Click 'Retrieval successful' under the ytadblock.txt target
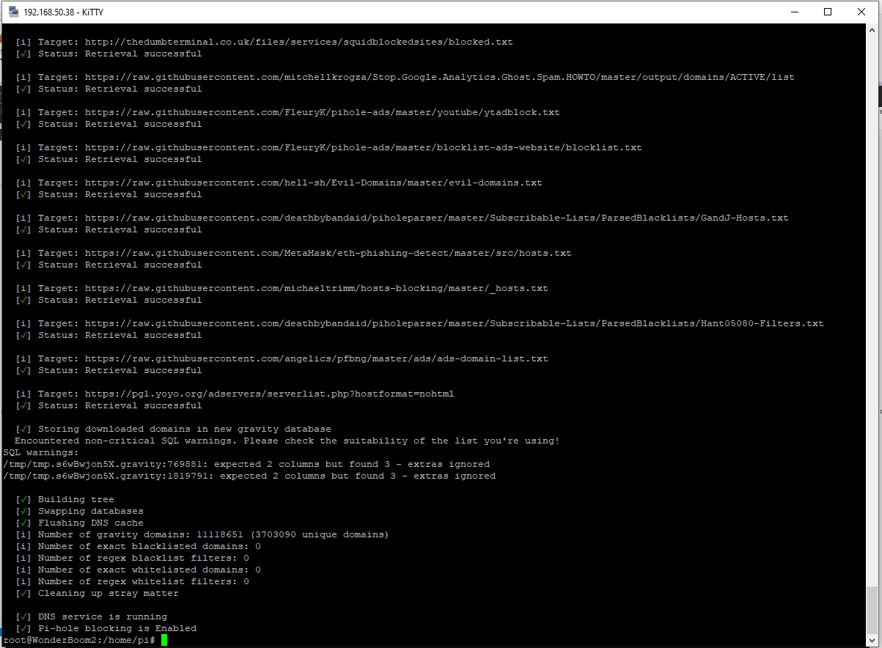 (x=143, y=124)
